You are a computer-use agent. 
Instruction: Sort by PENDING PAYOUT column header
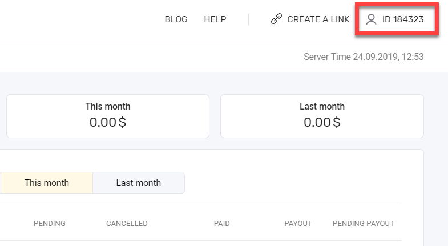tap(364, 223)
